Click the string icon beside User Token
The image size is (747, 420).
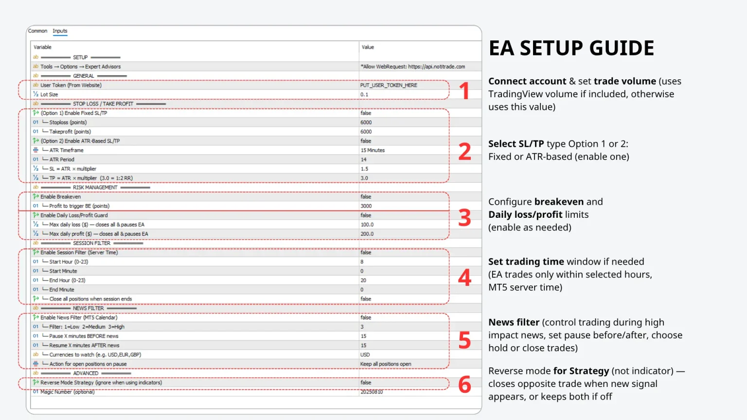(36, 85)
